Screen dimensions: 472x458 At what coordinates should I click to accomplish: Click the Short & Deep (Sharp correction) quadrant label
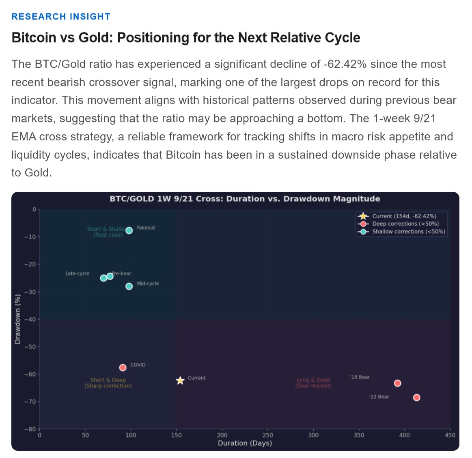[x=108, y=383]
